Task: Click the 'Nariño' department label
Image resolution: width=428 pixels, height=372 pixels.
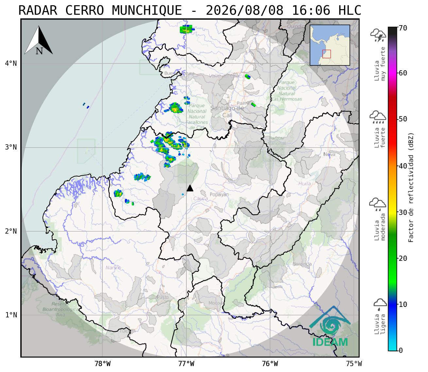Action: 113,268
